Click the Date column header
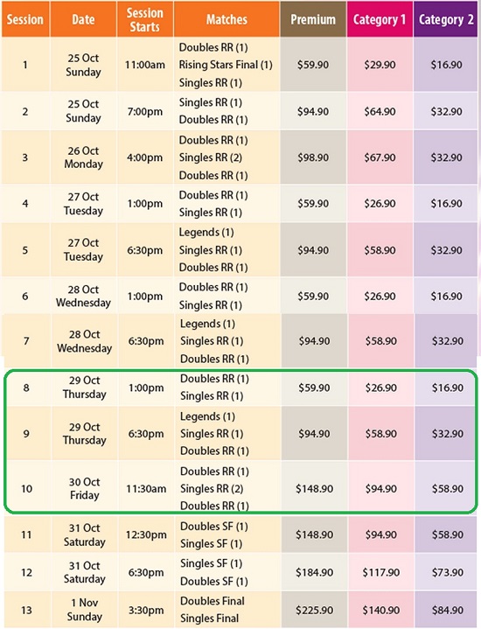The image size is (481, 629). pyautogui.click(x=83, y=19)
